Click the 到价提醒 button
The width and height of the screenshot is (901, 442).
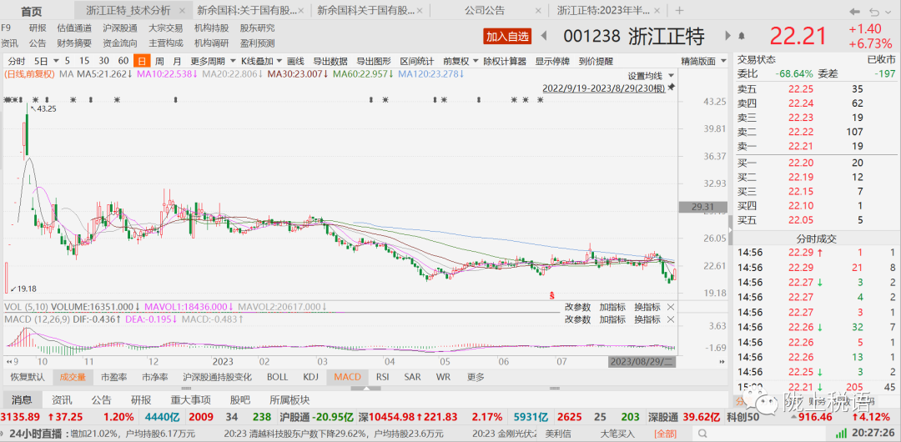(596, 61)
